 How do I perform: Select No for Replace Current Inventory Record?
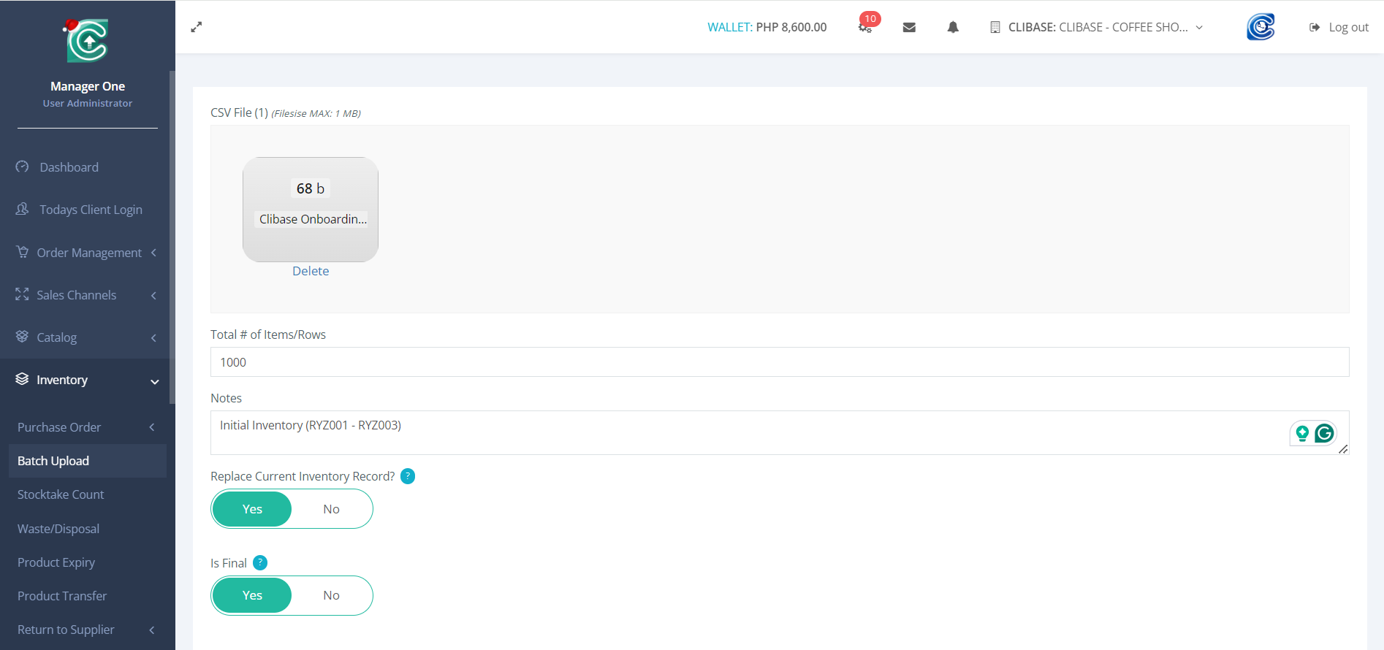[x=331, y=509]
